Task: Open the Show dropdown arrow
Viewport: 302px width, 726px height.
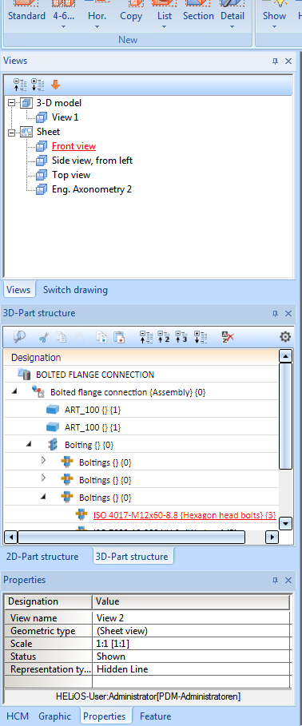Action: pos(274,27)
